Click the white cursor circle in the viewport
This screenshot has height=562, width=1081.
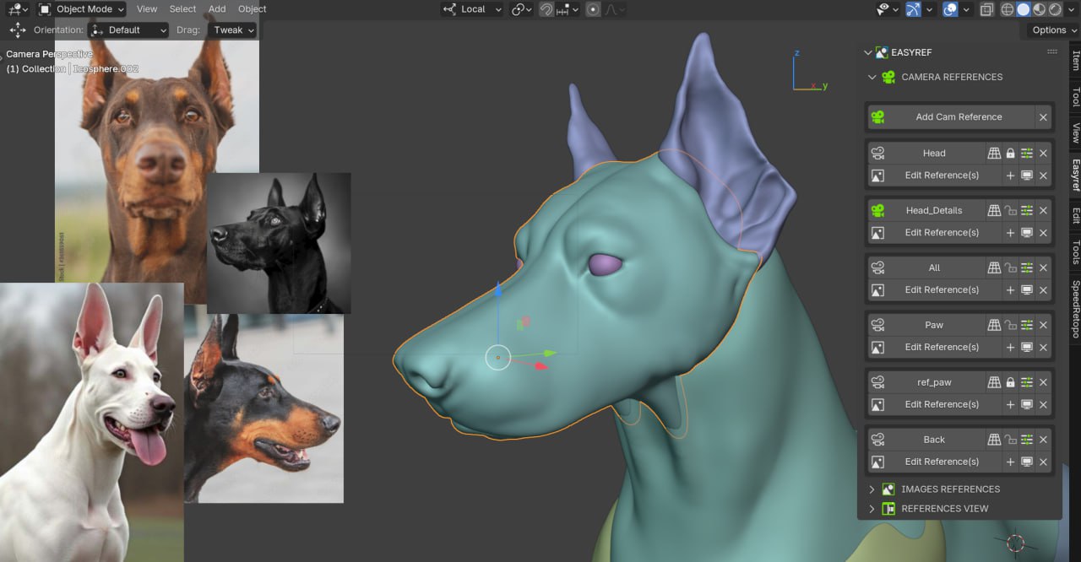[498, 358]
